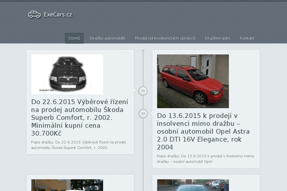This screenshot has width=287, height=191.
Task: Click the red Opel Astra photo
Action: (193, 81)
